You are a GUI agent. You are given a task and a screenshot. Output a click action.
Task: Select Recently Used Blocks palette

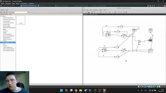tap(8, 18)
